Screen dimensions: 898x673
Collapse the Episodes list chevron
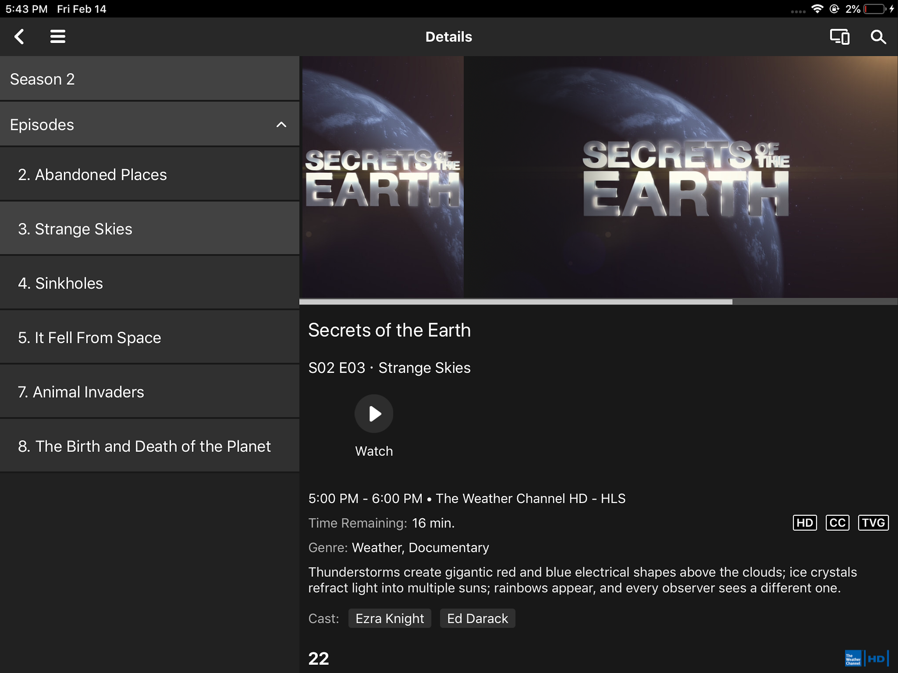281,125
